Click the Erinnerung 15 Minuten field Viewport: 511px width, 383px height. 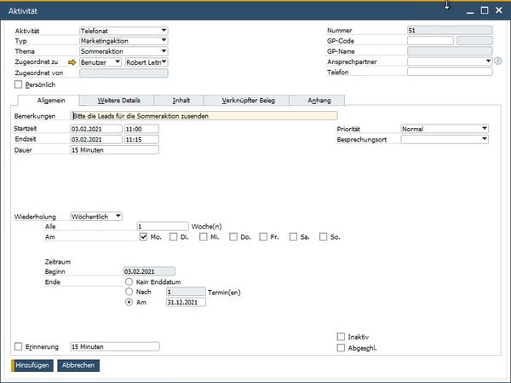click(x=115, y=346)
